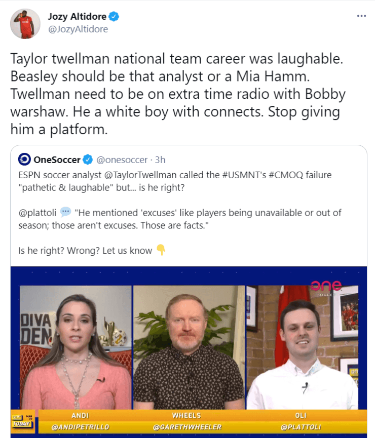Open the three-dot more options menu

tap(361, 16)
